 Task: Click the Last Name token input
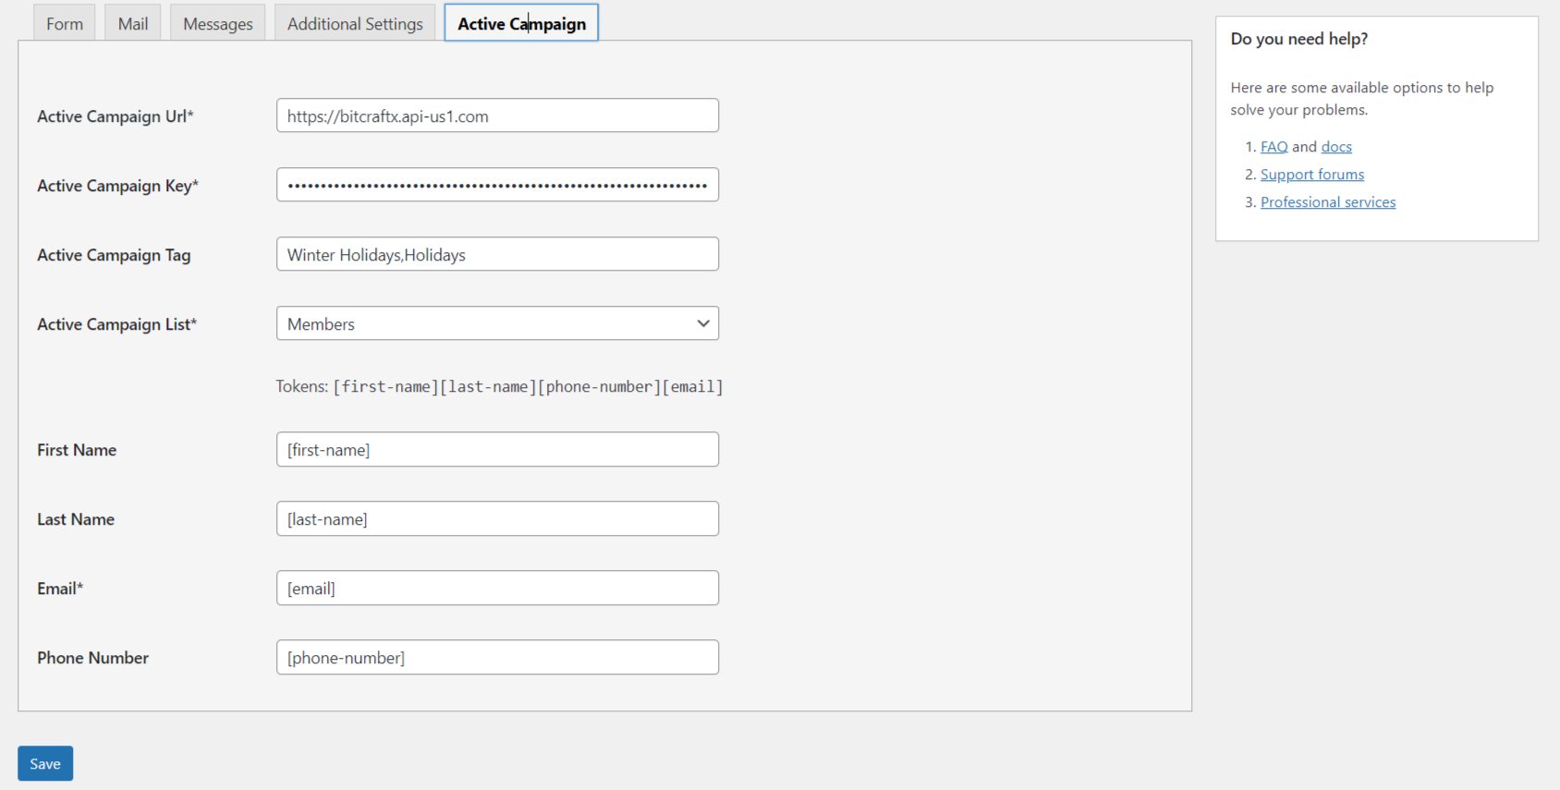497,518
